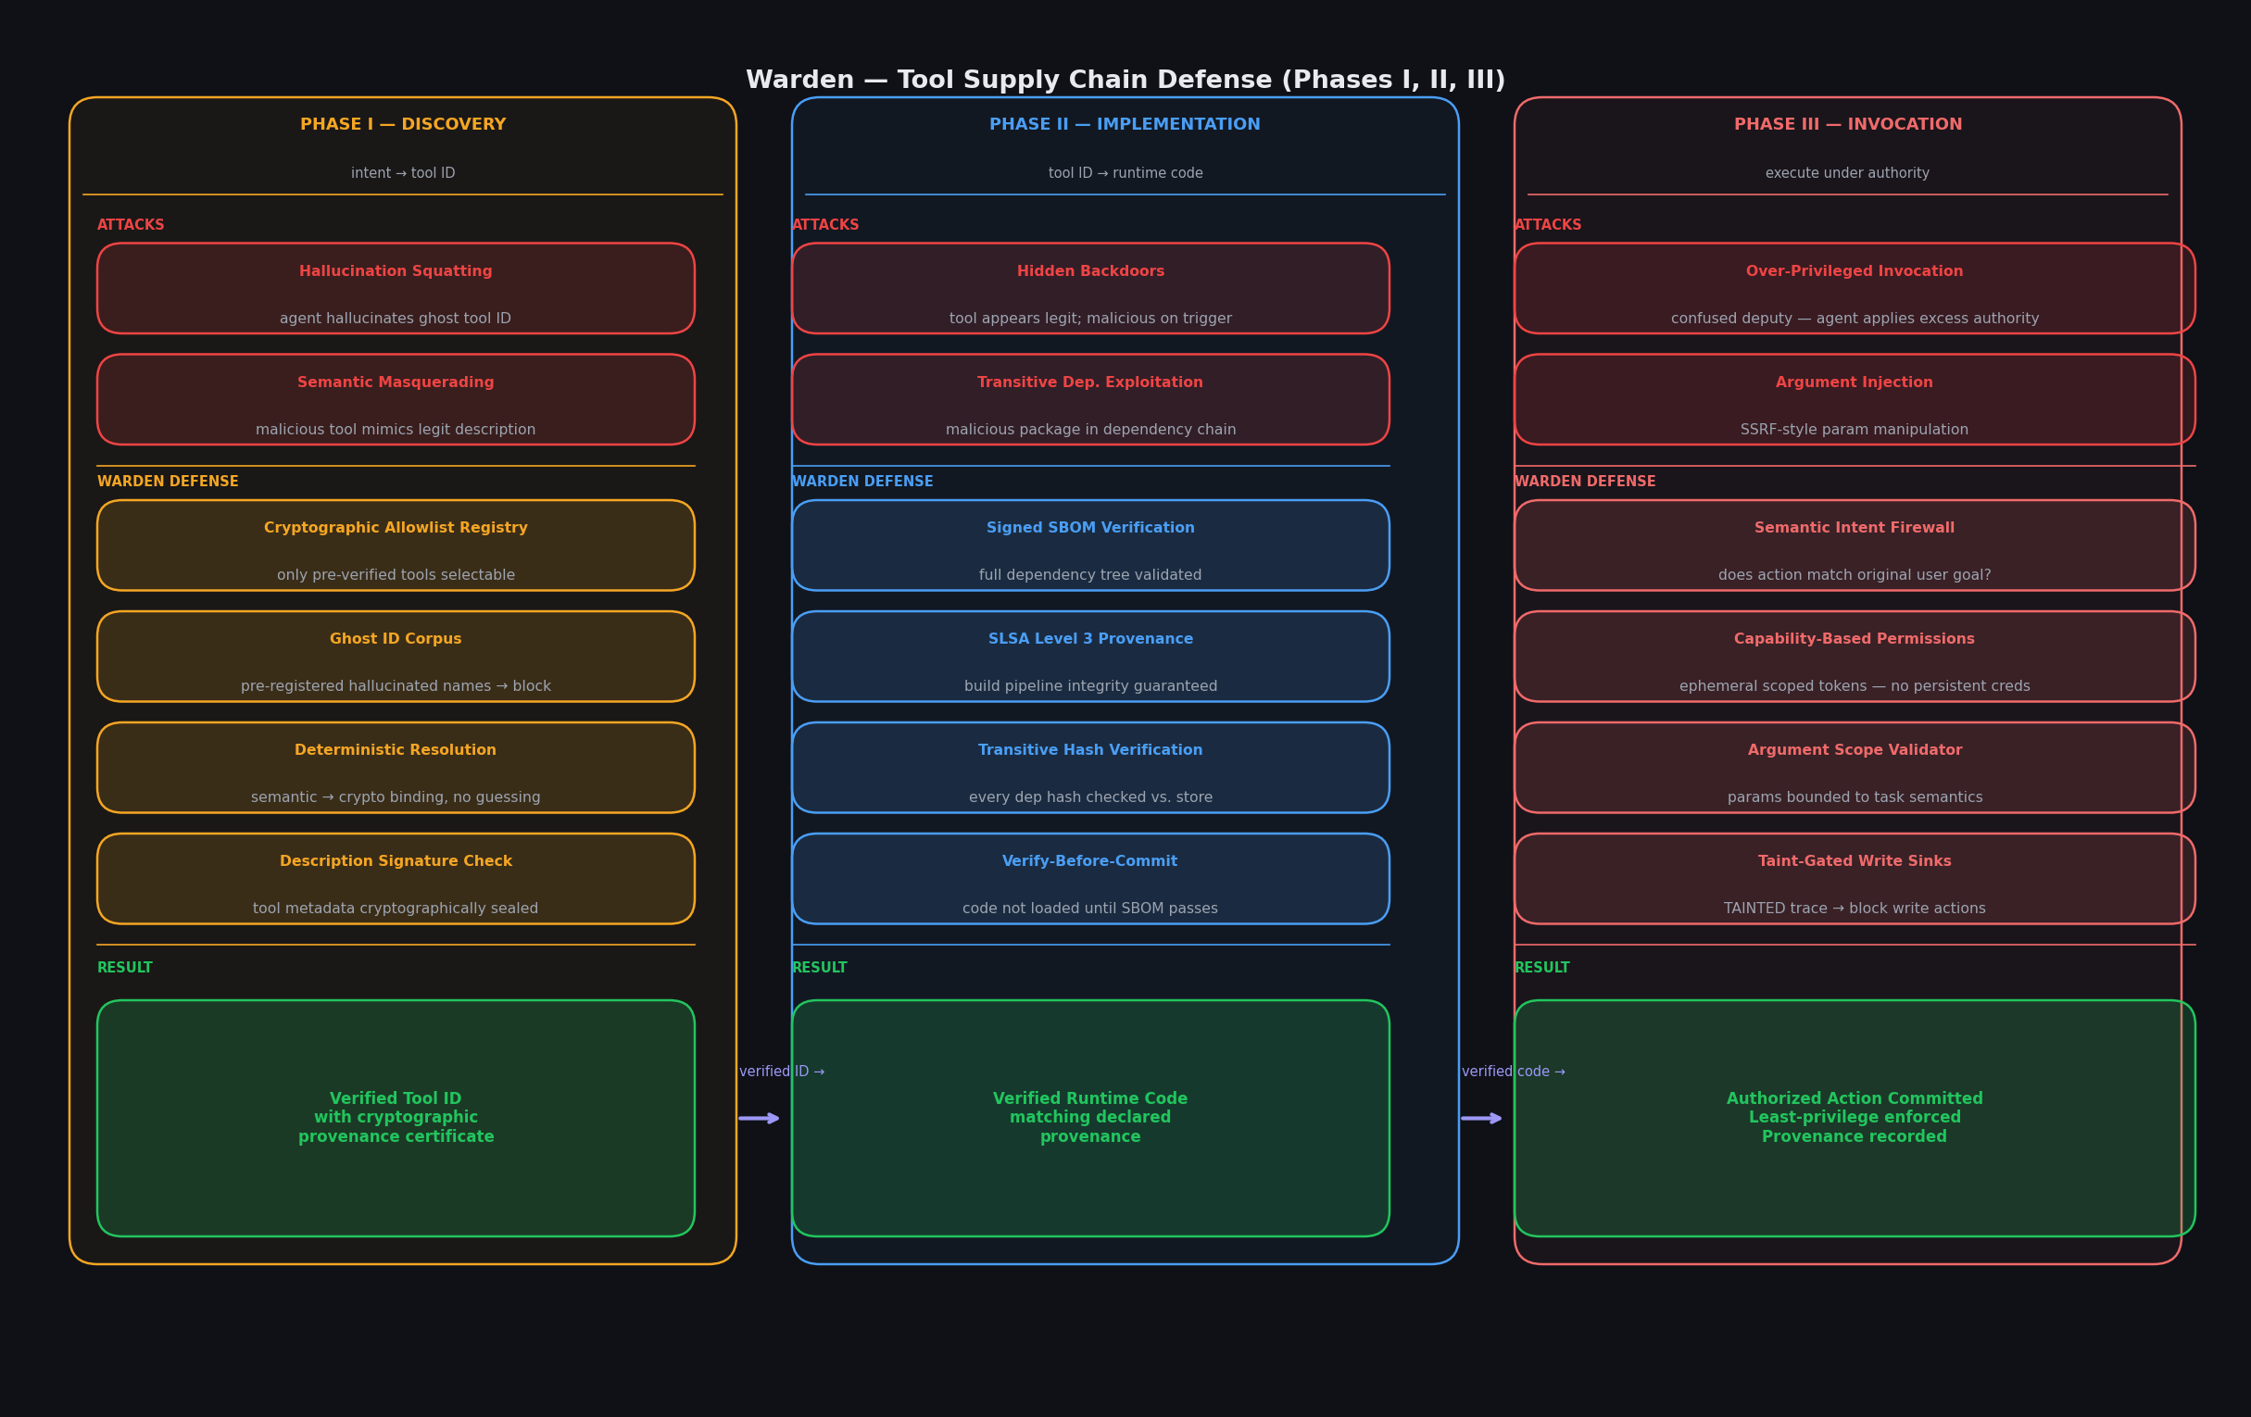The height and width of the screenshot is (1417, 2251).
Task: Click the Hallucination Squatting attack box
Action: 396,288
